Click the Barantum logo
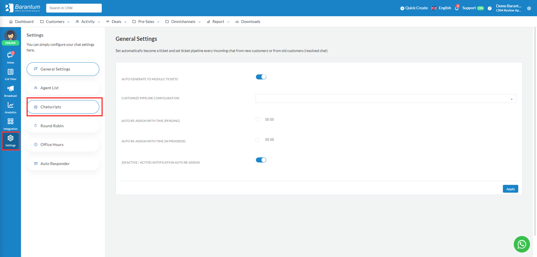The width and height of the screenshot is (537, 257). [23, 8]
